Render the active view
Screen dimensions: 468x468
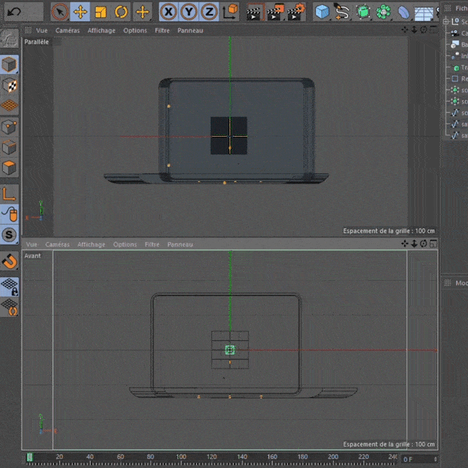coord(255,12)
